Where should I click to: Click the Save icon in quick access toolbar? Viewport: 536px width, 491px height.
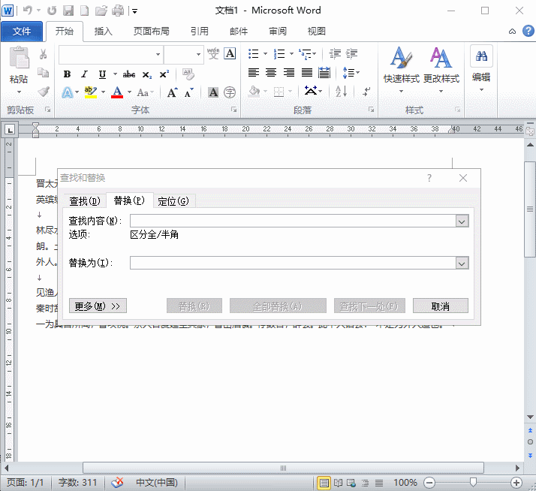68,11
